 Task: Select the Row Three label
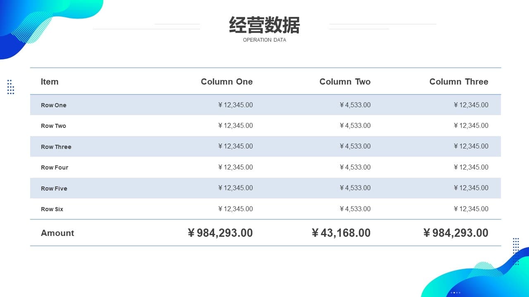56,147
